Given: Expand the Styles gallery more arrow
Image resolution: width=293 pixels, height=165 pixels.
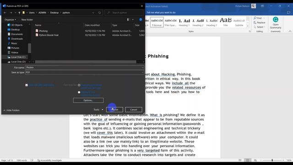Looking at the screenshot, I should tap(248, 26).
